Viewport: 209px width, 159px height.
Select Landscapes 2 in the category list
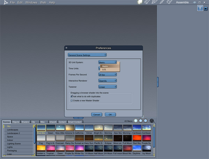pos(18,133)
